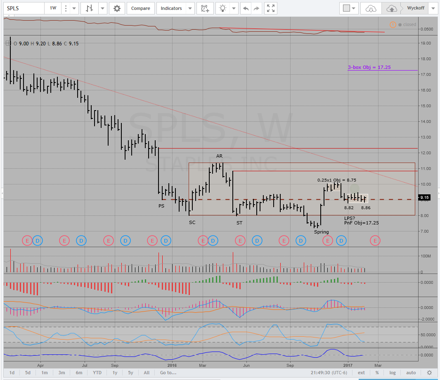The height and width of the screenshot is (380, 440).
Task: Load chart layout with cloud download icon
Action: [371, 8]
